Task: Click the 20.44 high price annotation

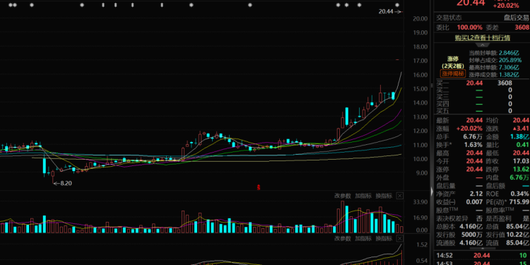Action: 386,11
